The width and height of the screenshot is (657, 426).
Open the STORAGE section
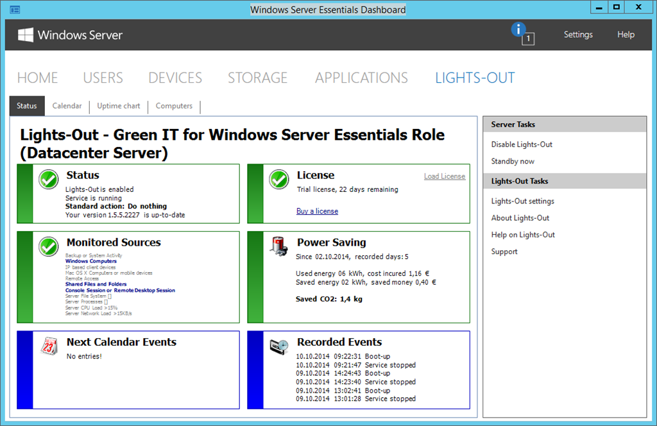point(258,78)
